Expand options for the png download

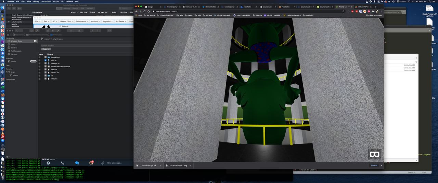(x=190, y=166)
